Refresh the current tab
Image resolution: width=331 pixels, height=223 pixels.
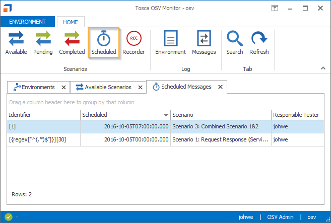(x=259, y=43)
